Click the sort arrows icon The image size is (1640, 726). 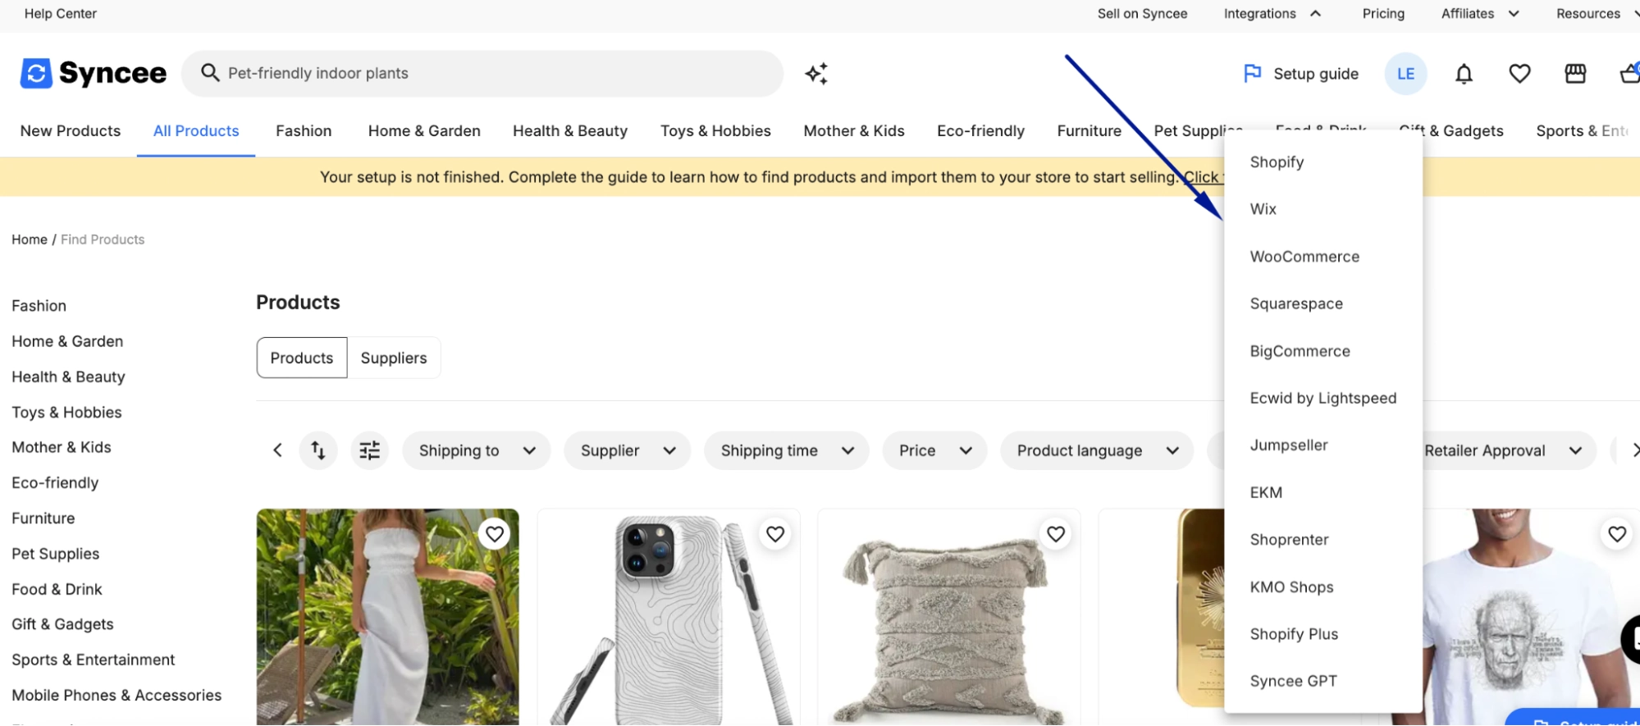318,450
